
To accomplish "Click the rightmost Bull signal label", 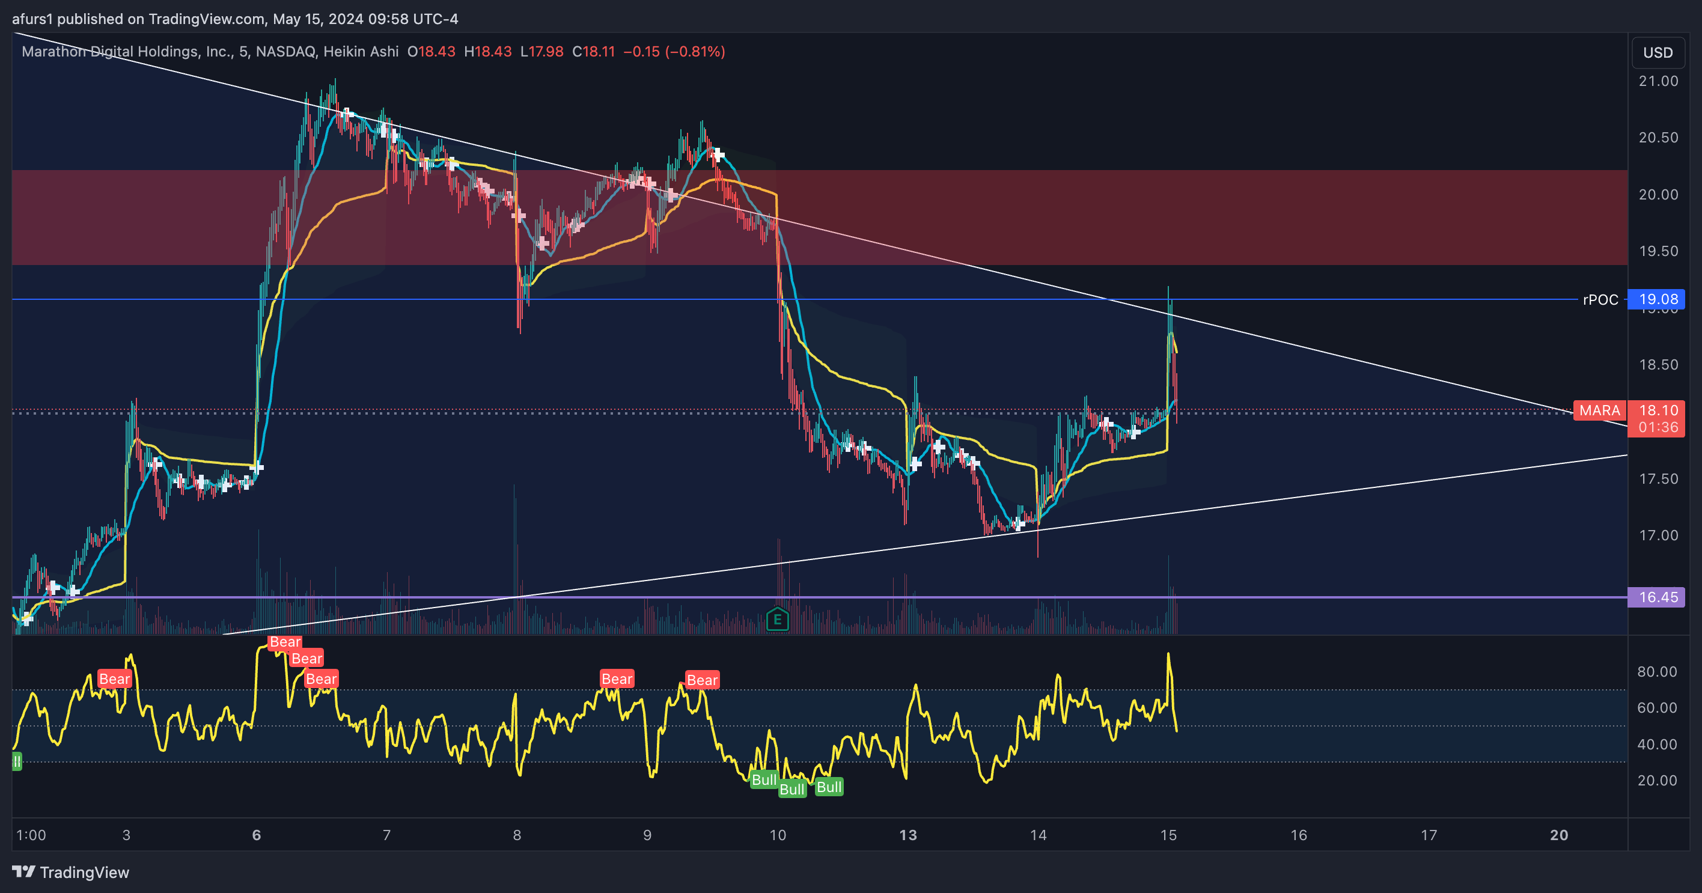I will click(x=829, y=787).
